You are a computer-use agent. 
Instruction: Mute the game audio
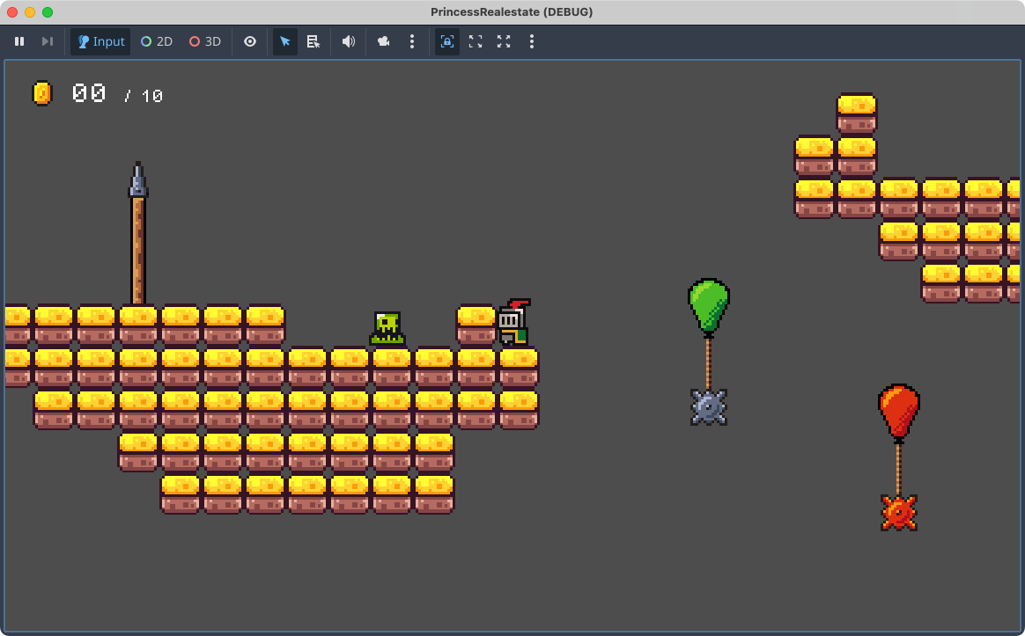coord(349,41)
